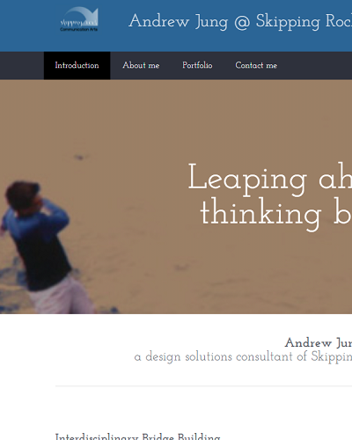Click the bold Andrew Jung heading
This screenshot has width=352, height=440.
[x=319, y=342]
